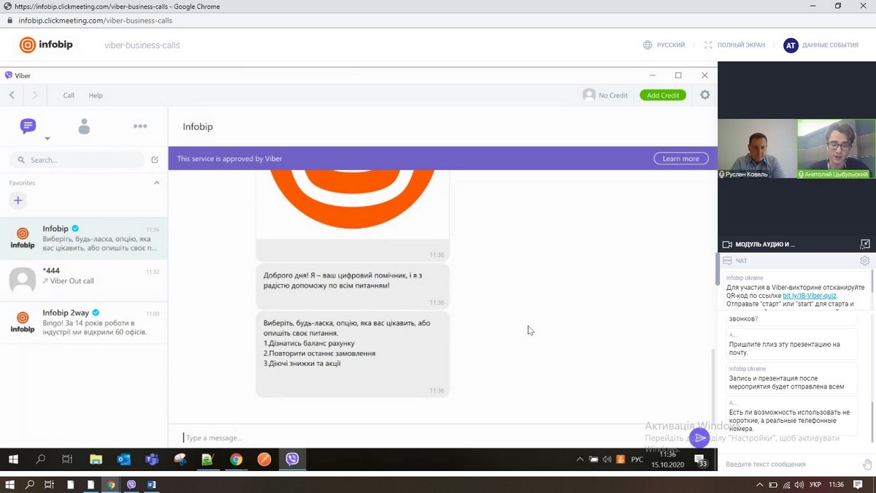Screen dimensions: 876x493
Task: Open the Viber chats tab icon
Action: (28, 126)
